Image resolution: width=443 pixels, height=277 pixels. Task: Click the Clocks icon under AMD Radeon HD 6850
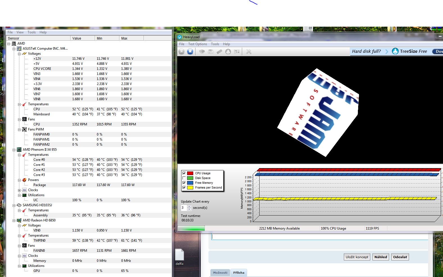click(24, 256)
